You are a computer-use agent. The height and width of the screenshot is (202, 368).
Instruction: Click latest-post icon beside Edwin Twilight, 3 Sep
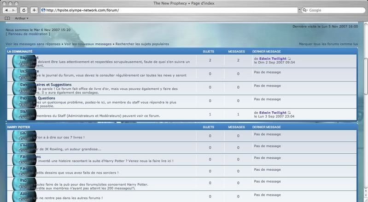pyautogui.click(x=289, y=113)
